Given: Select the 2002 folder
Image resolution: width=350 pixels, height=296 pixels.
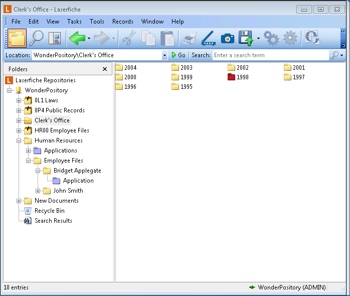Looking at the screenshot, I should pyautogui.click(x=238, y=67).
